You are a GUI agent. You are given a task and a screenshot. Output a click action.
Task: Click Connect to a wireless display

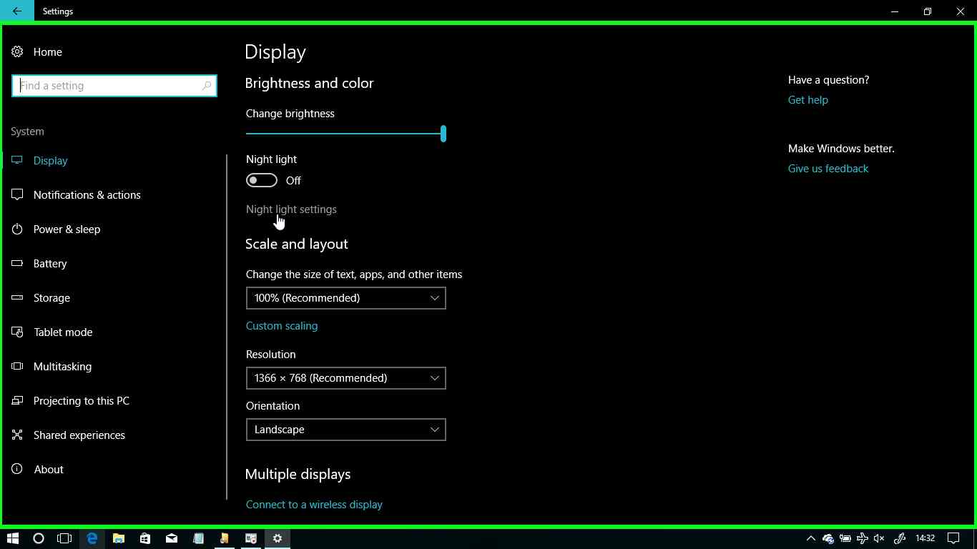tap(314, 505)
